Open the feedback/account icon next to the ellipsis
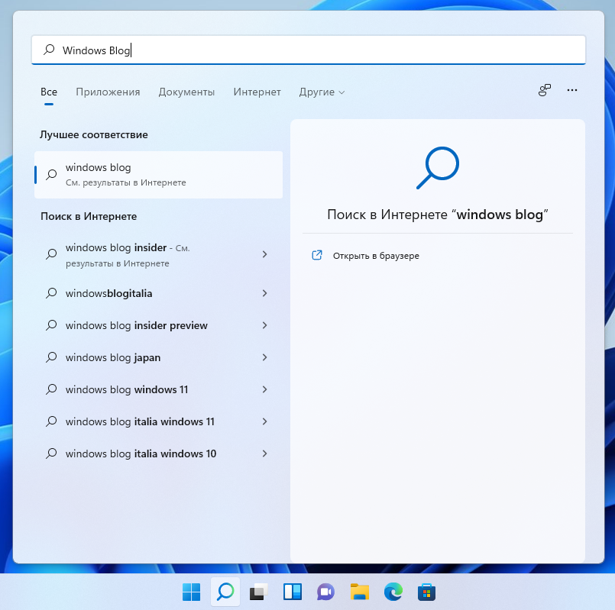 (545, 90)
